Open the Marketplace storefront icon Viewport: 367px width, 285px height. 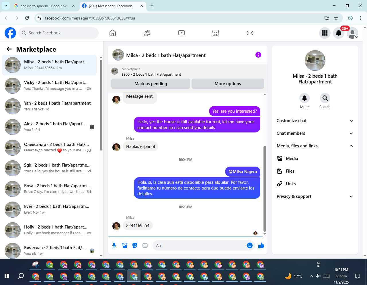[216, 33]
